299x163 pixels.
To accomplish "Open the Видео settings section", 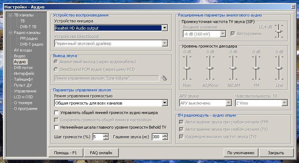I will (19, 56).
